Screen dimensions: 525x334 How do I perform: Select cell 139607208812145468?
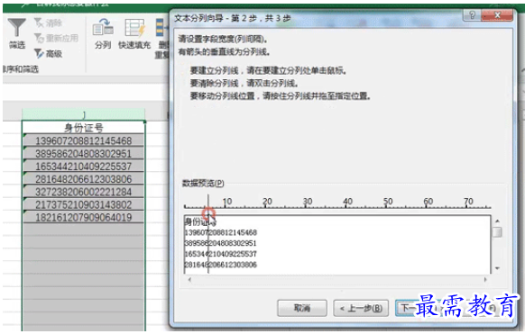[84, 140]
